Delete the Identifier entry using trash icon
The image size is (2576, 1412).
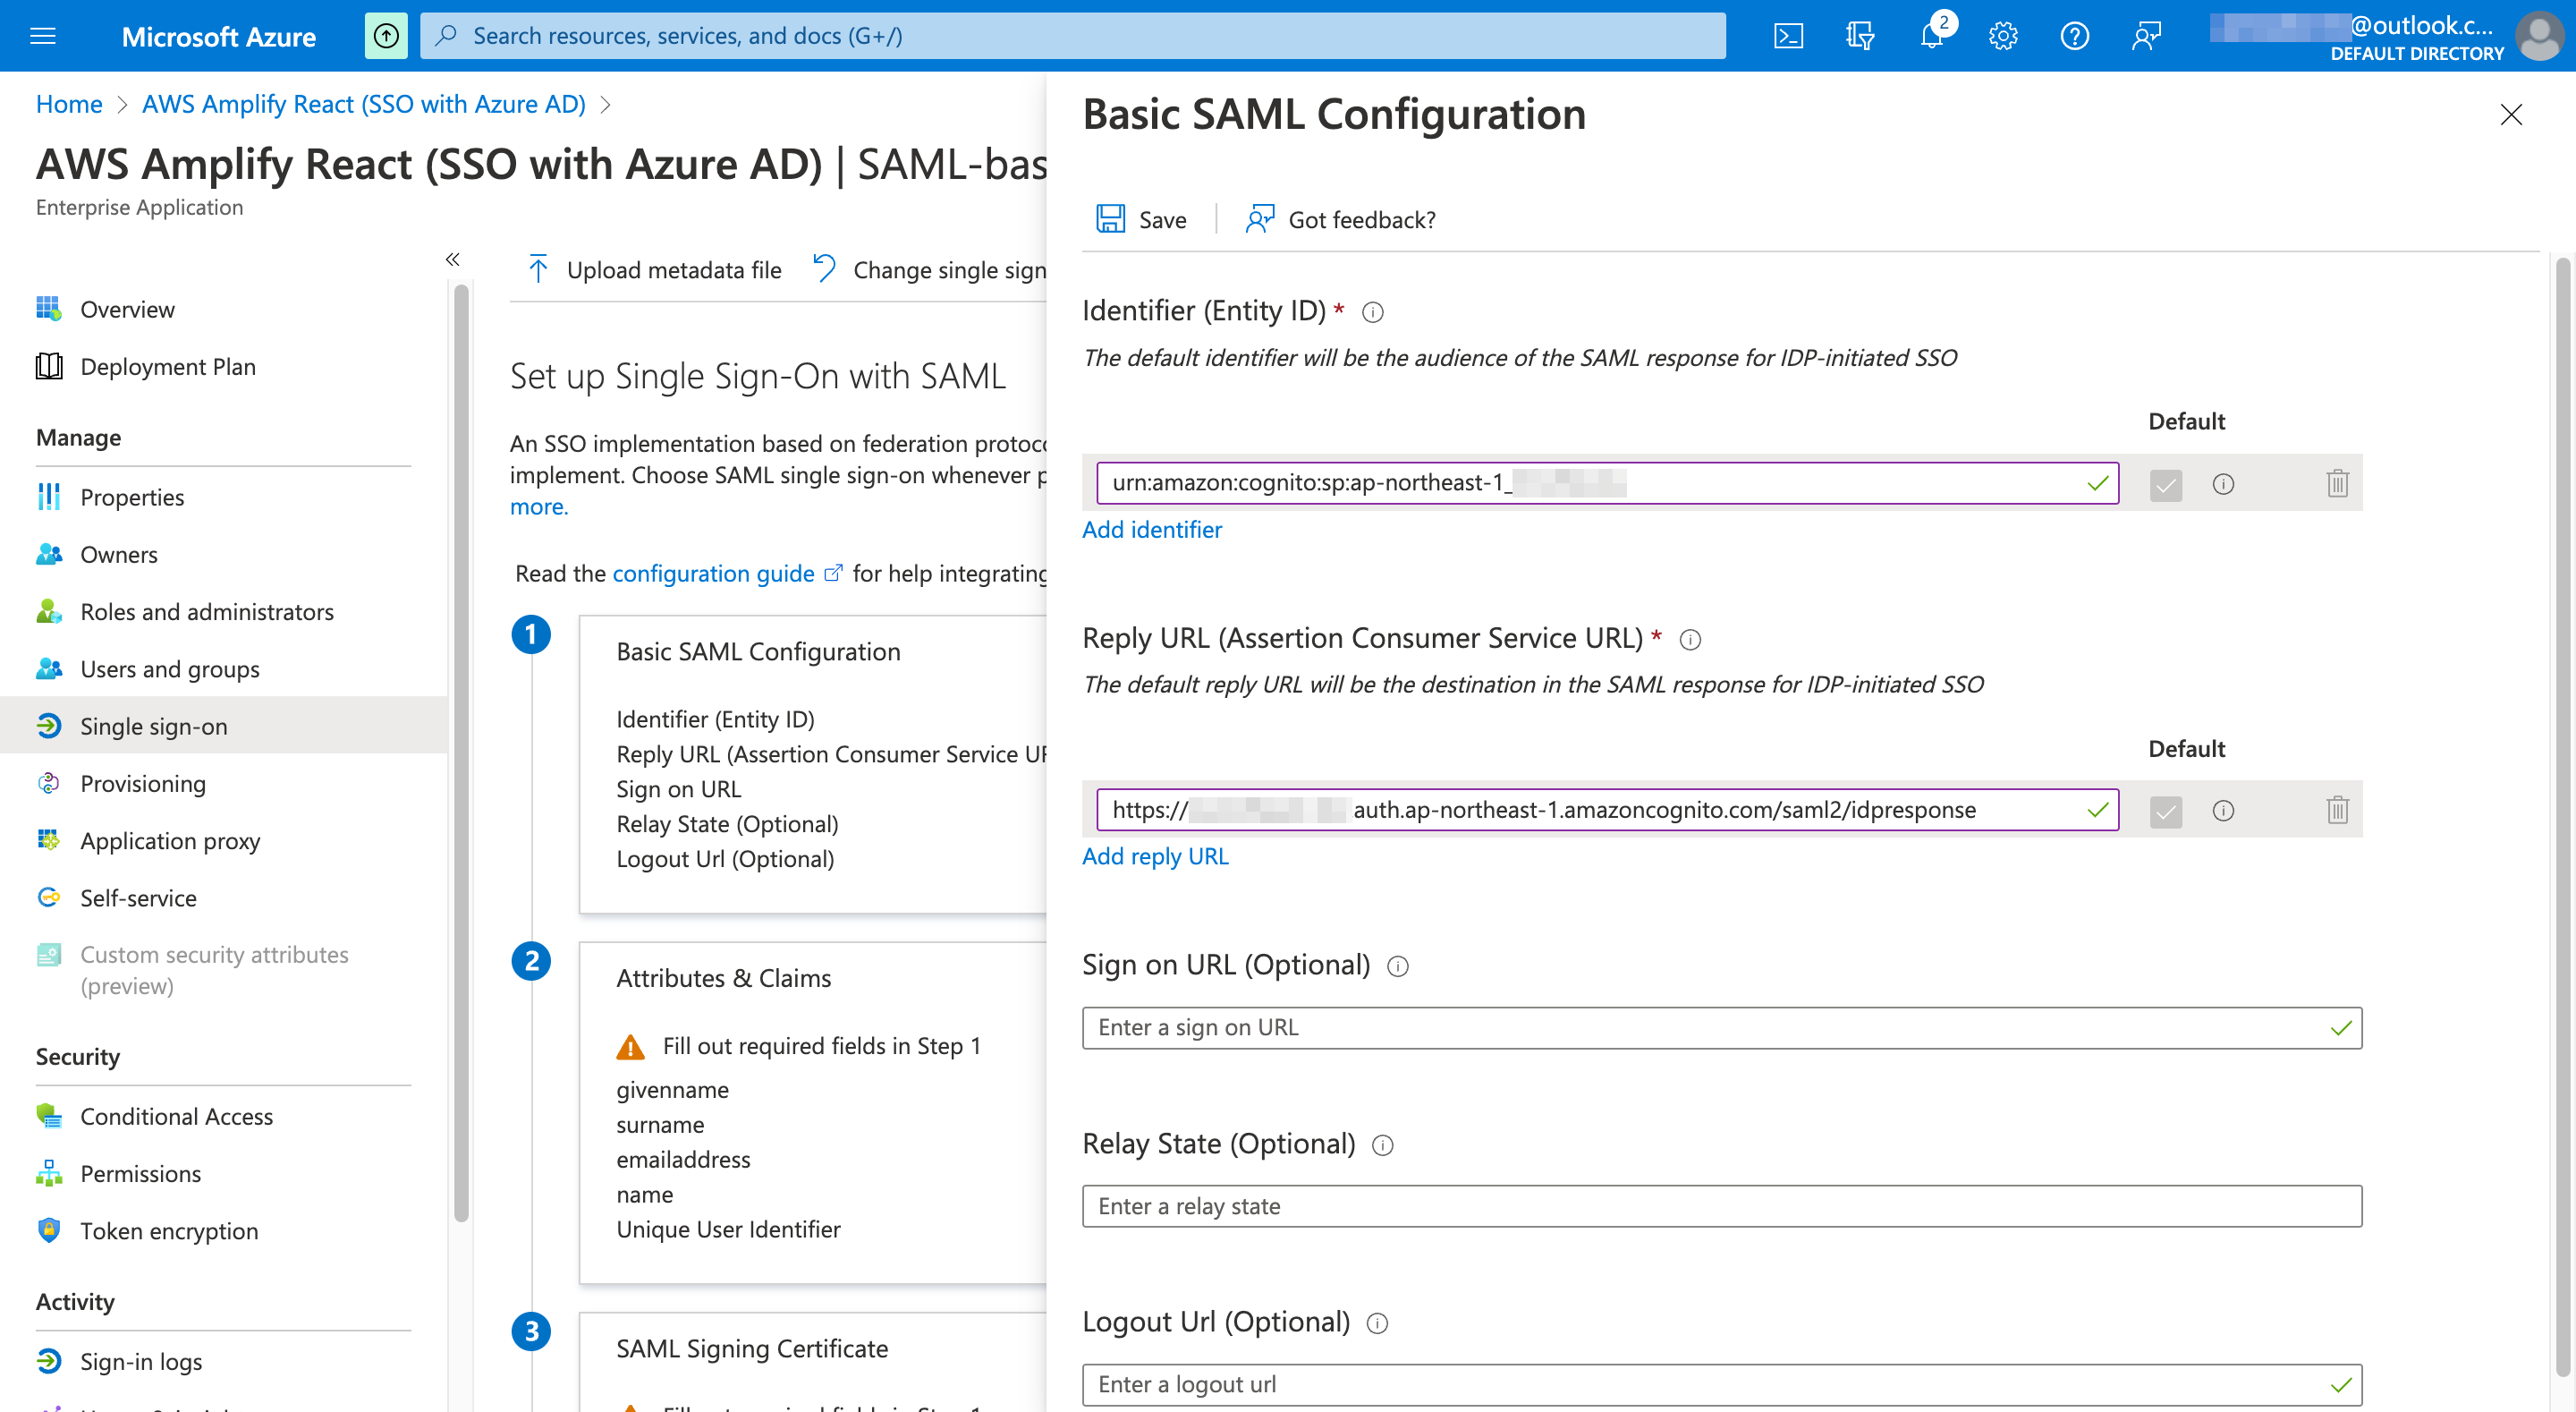(x=2337, y=483)
